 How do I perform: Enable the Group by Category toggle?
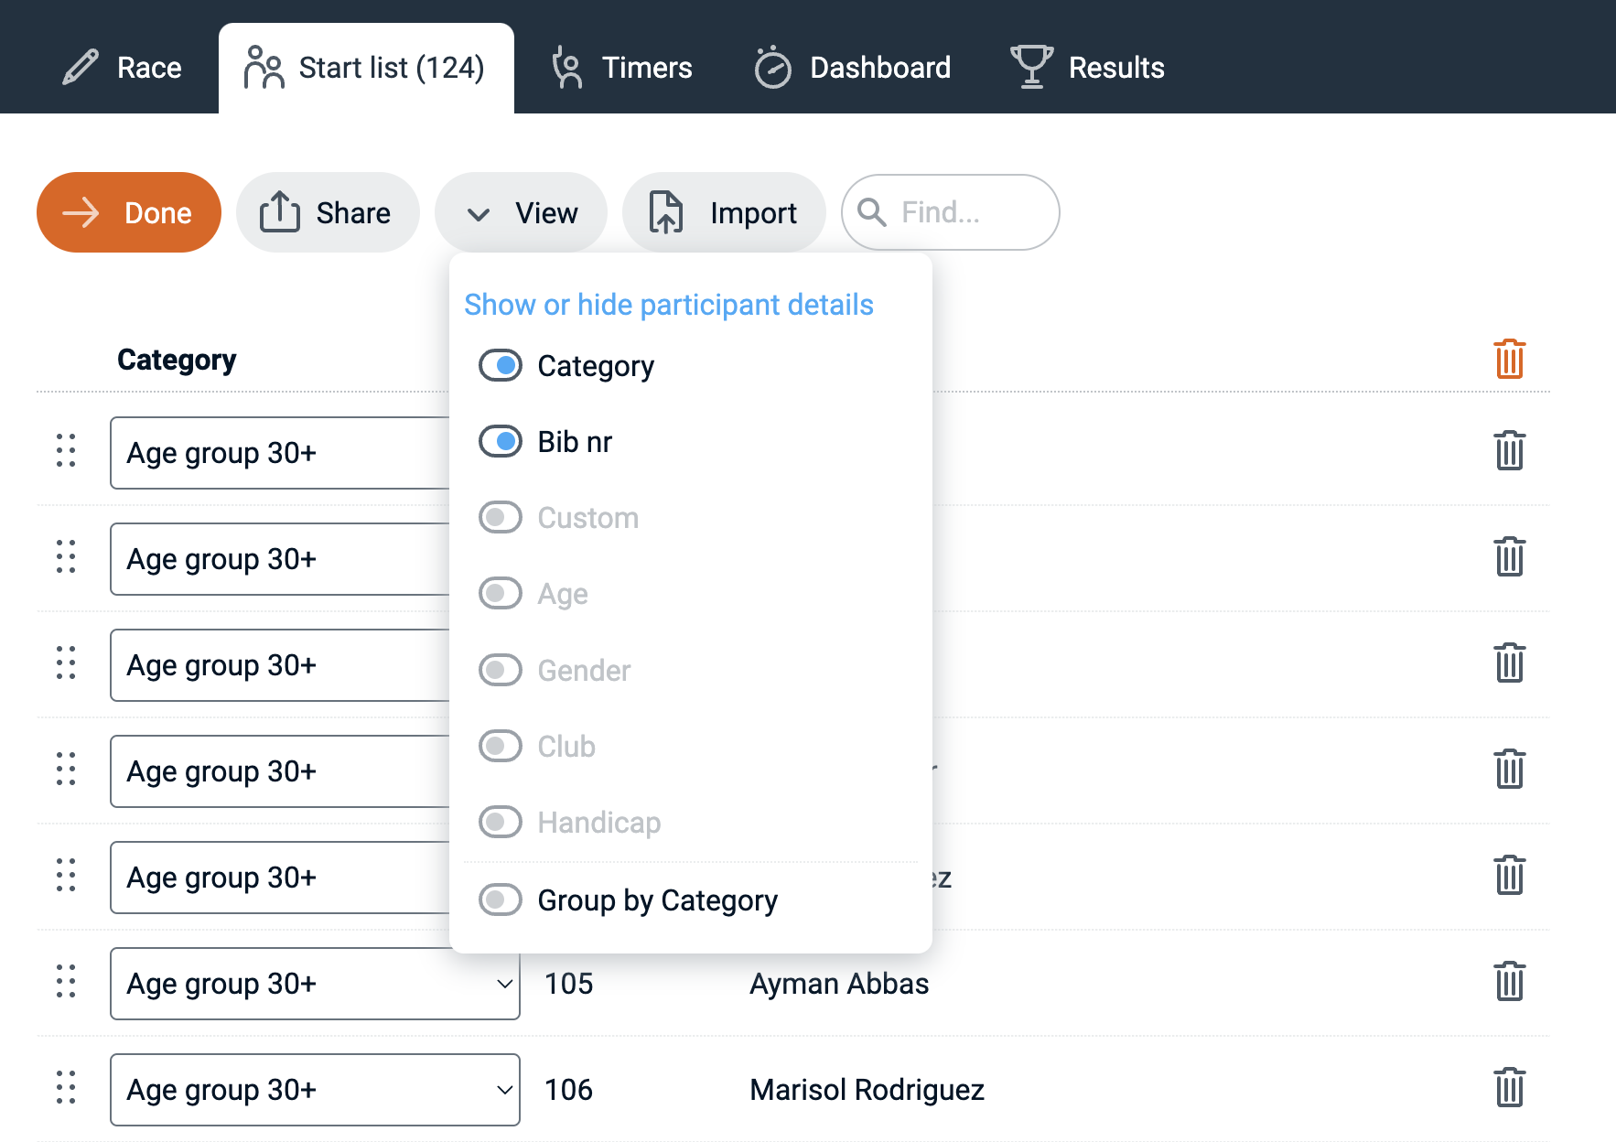pyautogui.click(x=501, y=900)
